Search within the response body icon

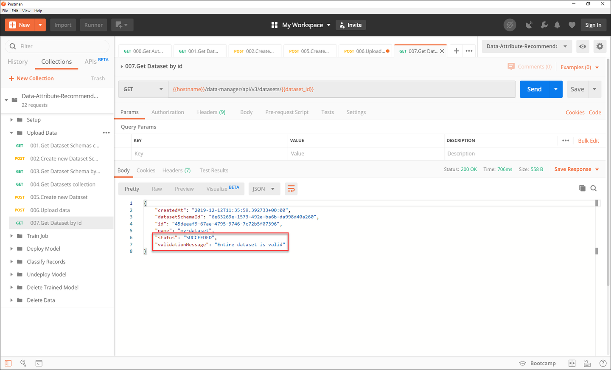click(594, 188)
